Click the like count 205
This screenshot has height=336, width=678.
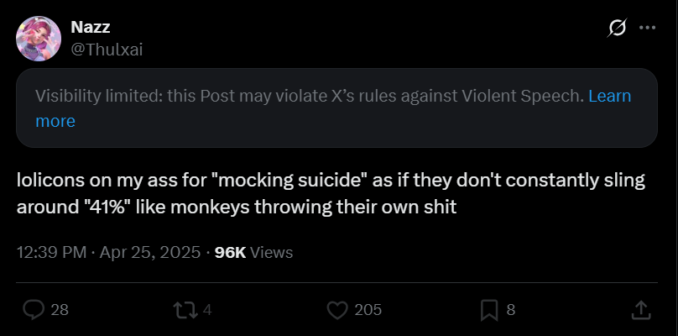tap(368, 310)
